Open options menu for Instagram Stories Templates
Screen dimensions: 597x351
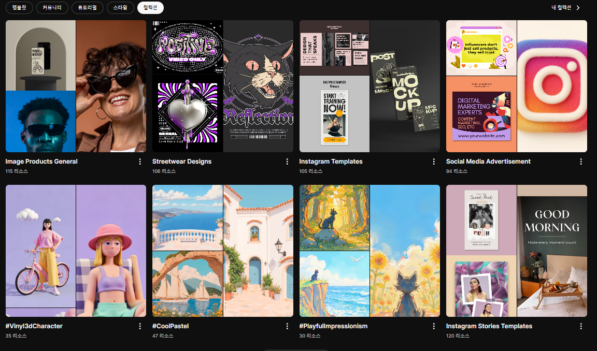[x=581, y=326]
